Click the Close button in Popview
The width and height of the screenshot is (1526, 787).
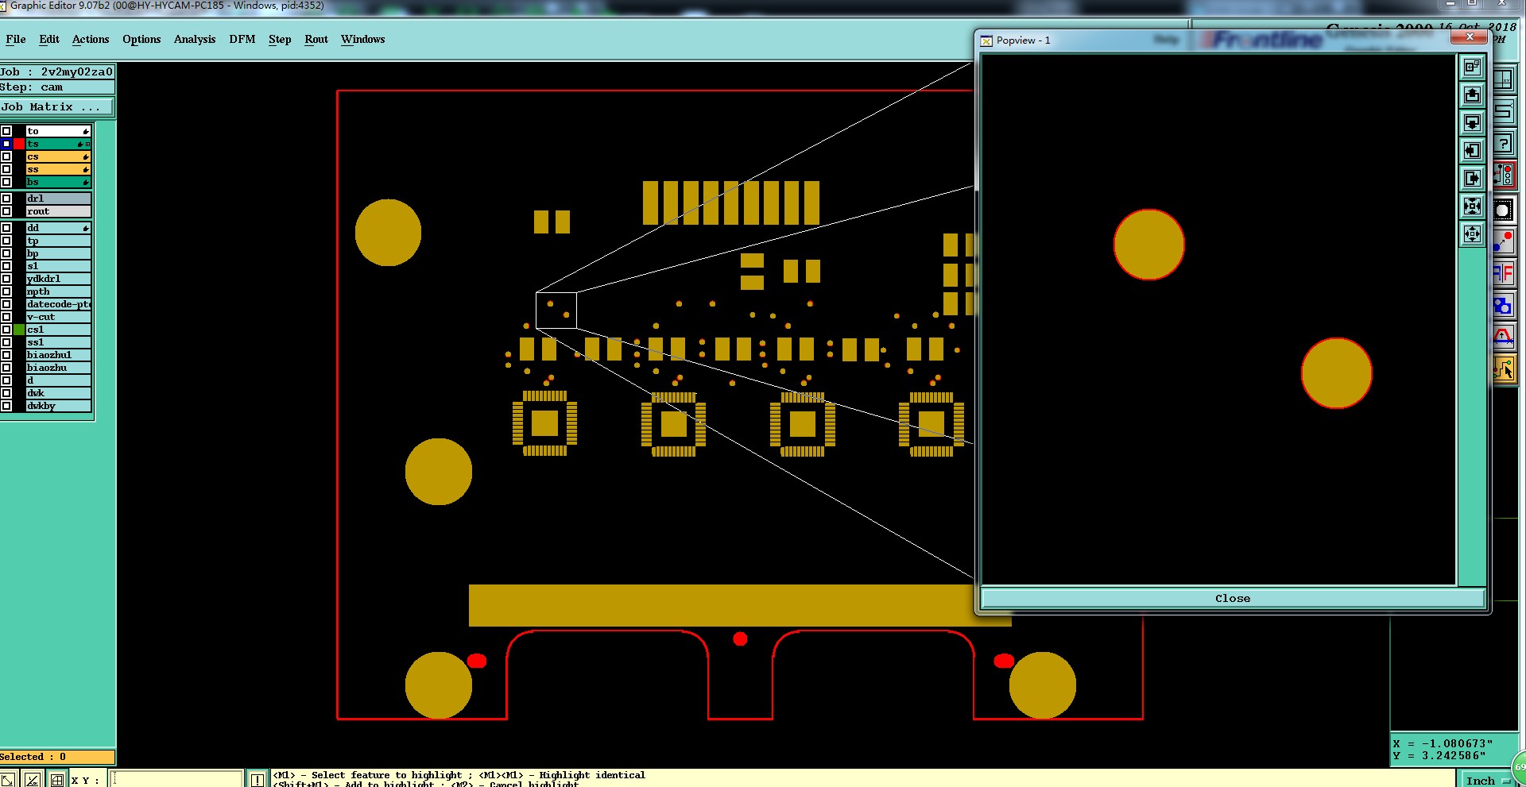click(x=1233, y=598)
